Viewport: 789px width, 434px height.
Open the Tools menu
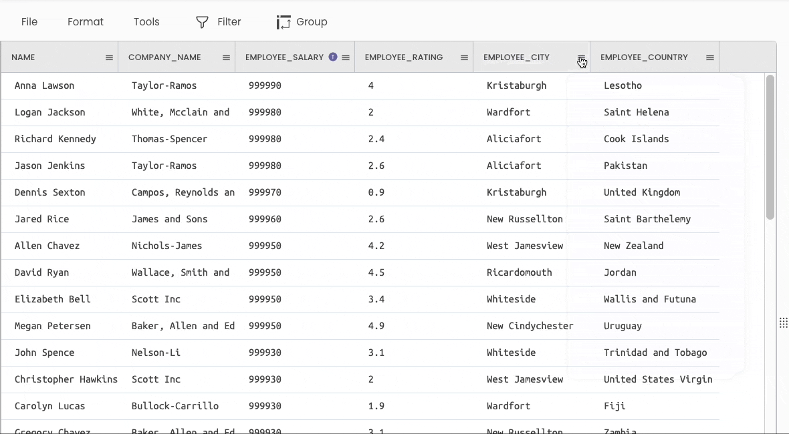click(146, 22)
